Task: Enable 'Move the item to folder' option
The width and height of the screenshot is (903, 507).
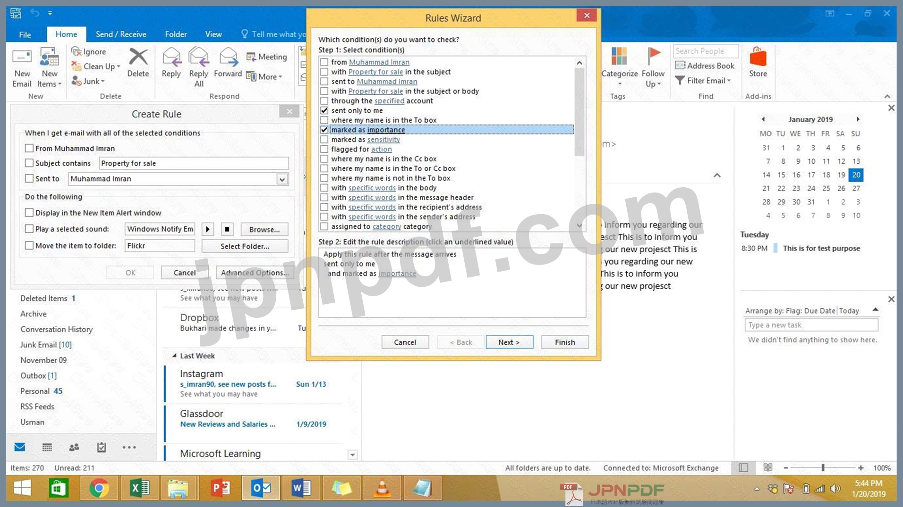Action: (x=29, y=245)
